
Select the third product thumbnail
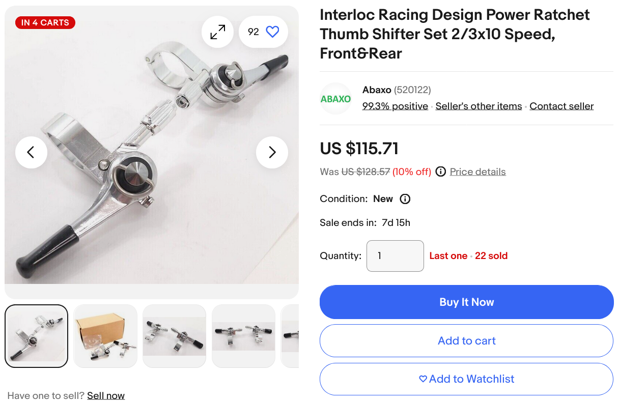(174, 336)
